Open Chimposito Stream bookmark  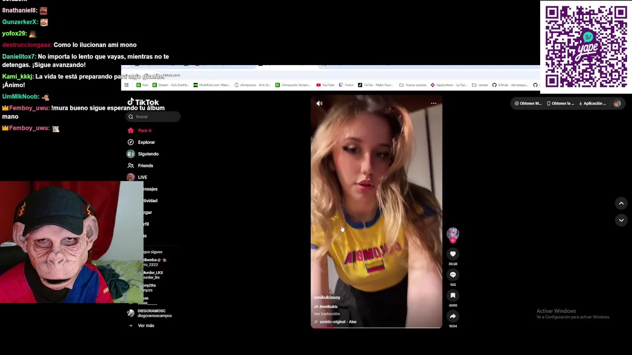[x=293, y=85]
